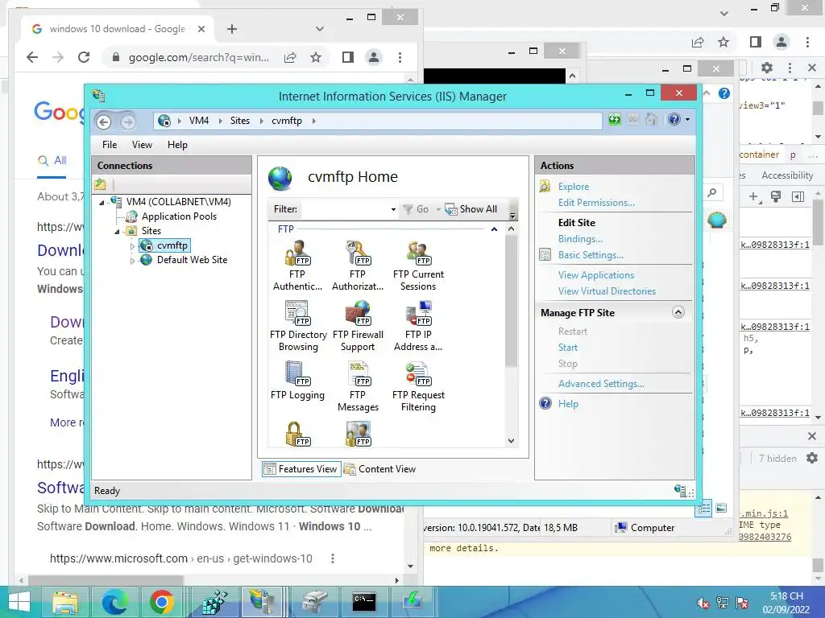Click Start under Manage FTP Site
Screen dimensions: 825x618
tap(568, 348)
